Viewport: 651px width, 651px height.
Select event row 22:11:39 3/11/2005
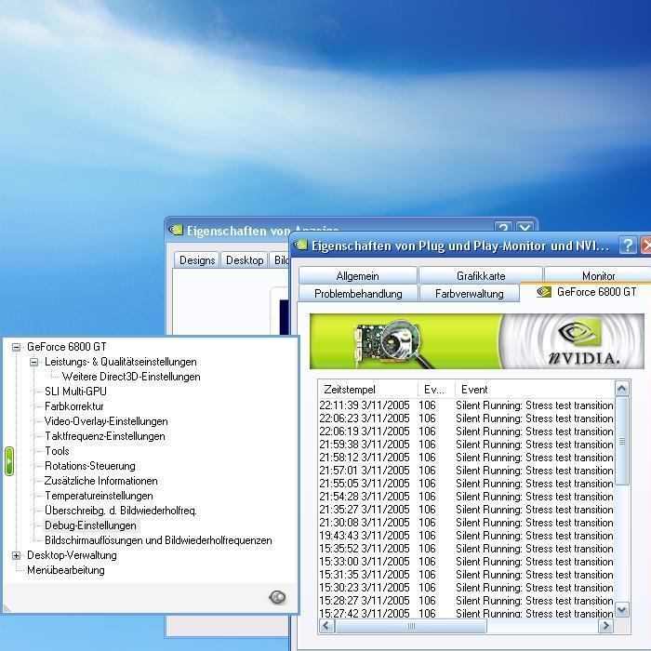tap(466, 405)
